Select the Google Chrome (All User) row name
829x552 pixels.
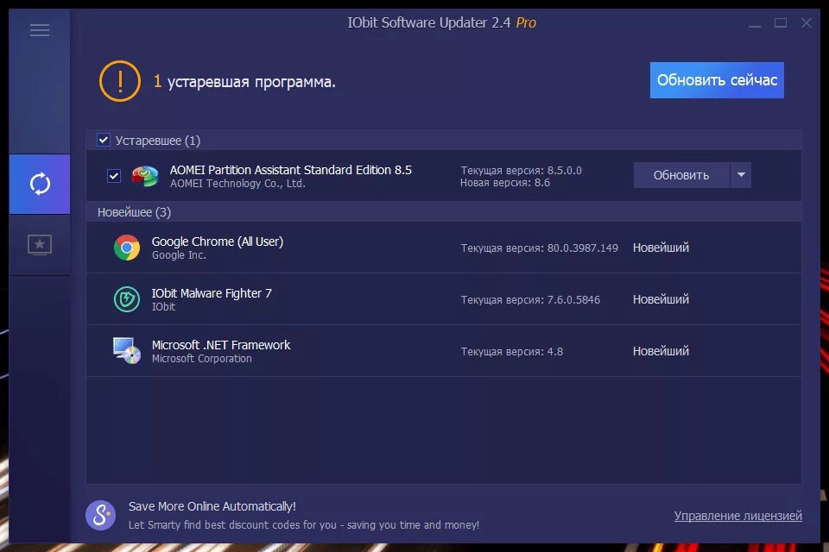(218, 241)
